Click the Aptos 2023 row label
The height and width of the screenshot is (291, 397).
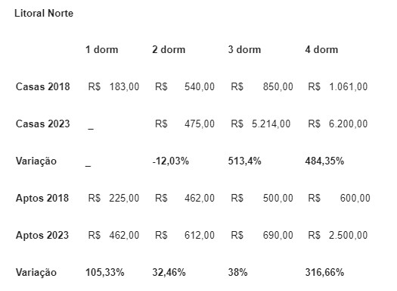(42, 235)
